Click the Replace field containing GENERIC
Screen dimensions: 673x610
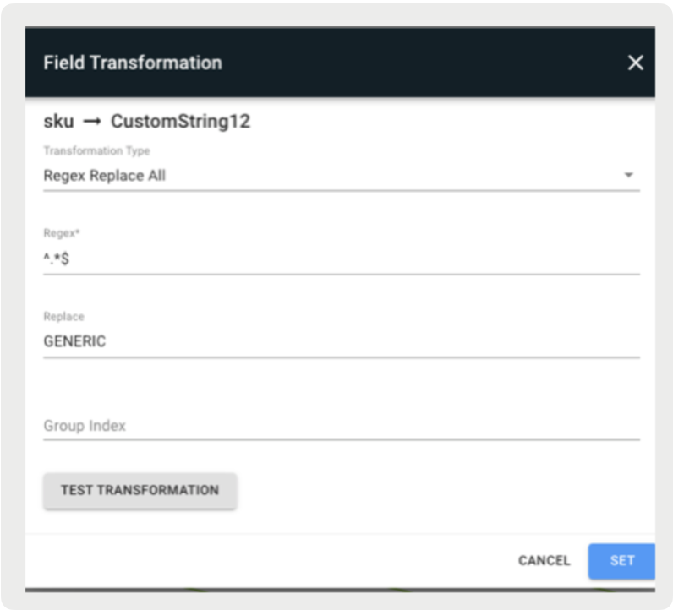pos(342,341)
